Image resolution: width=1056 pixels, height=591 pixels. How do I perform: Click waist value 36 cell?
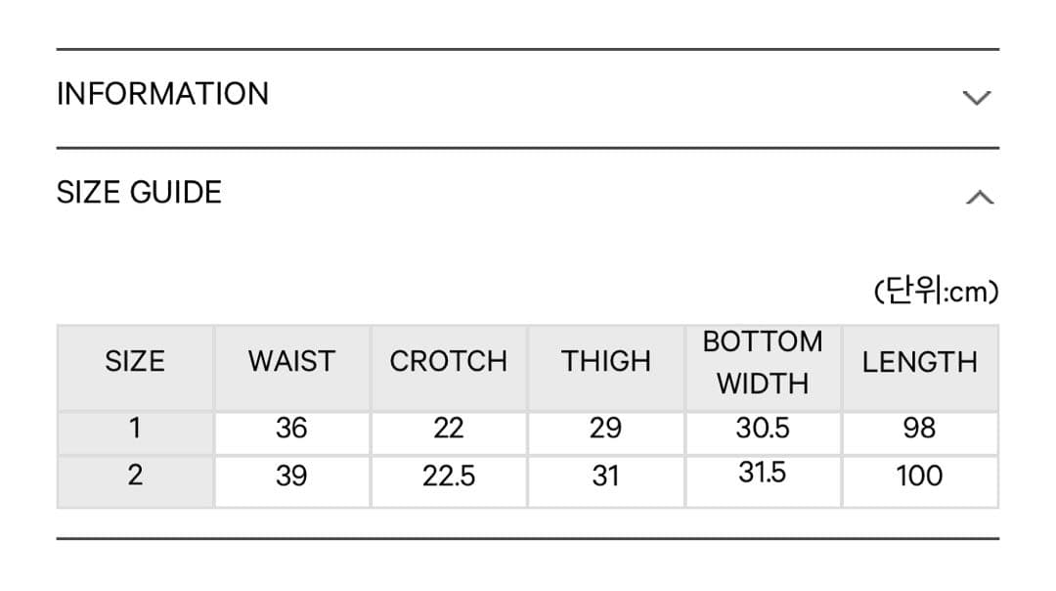coord(291,429)
